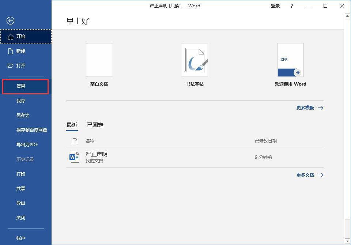The image size is (351, 245).
Task: Select 打印 from the sidebar
Action: pyautogui.click(x=21, y=174)
